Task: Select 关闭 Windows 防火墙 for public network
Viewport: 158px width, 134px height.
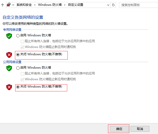Action: 18,87
